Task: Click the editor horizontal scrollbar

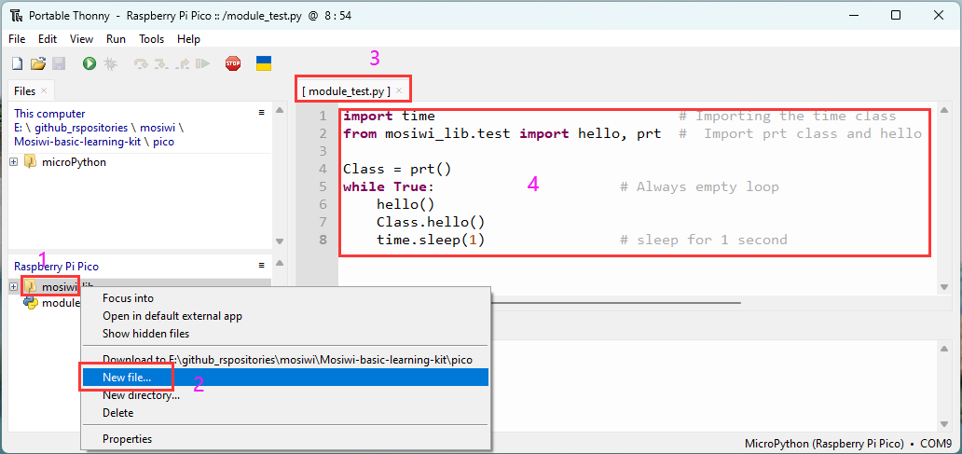Action: pos(616,302)
